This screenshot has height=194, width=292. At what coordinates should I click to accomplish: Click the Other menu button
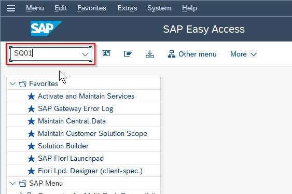pyautogui.click(x=192, y=54)
